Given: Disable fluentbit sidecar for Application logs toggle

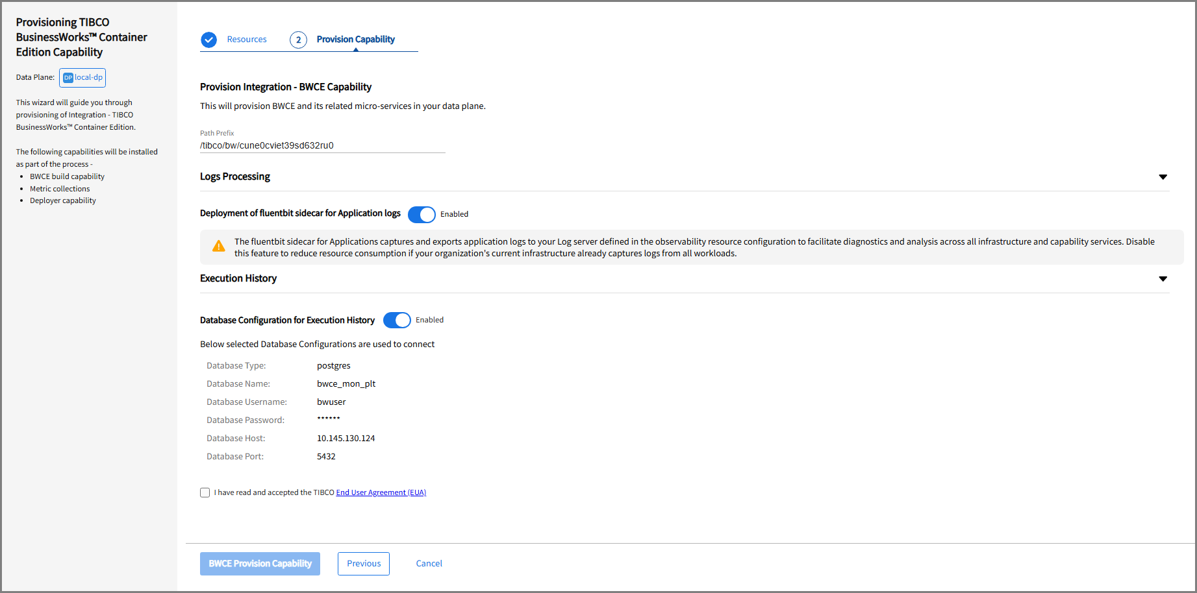Looking at the screenshot, I should point(422,214).
